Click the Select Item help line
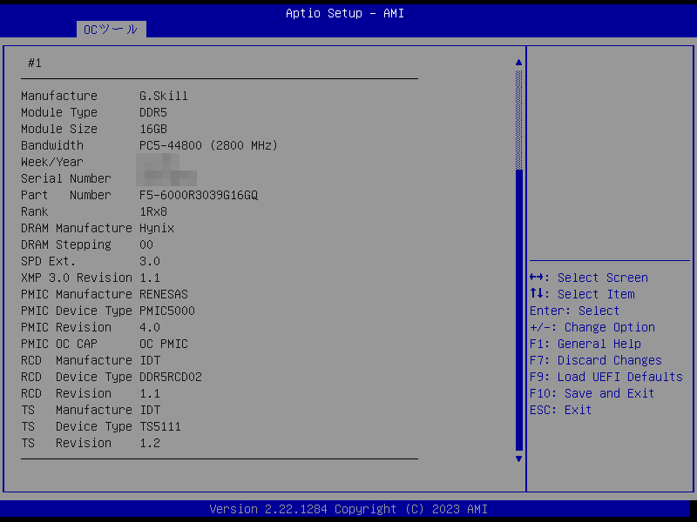Screen dimensions: 697x522 click(x=582, y=294)
